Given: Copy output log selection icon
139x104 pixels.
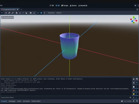Looking at the screenshot, I should pyautogui.click(x=137, y=79).
